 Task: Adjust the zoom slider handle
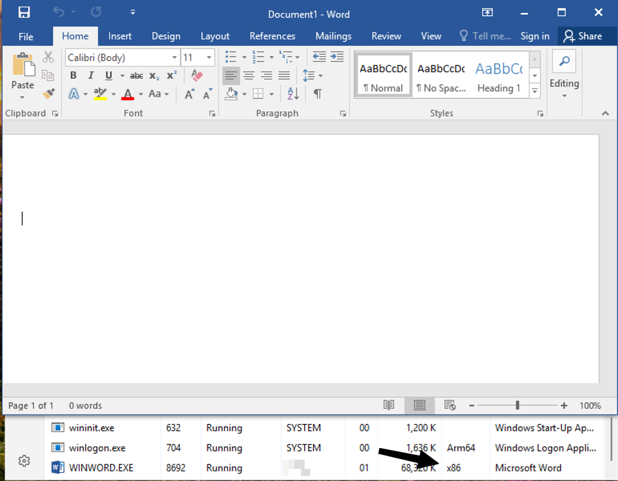517,406
